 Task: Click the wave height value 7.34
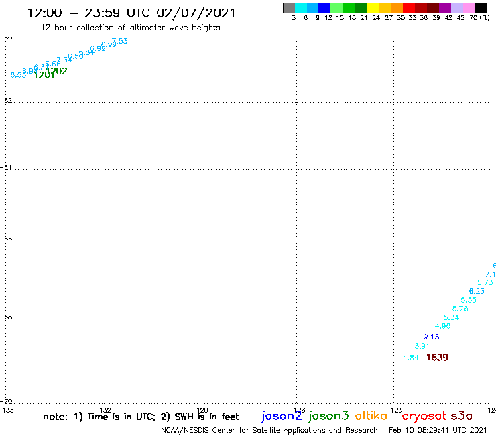coord(64,60)
